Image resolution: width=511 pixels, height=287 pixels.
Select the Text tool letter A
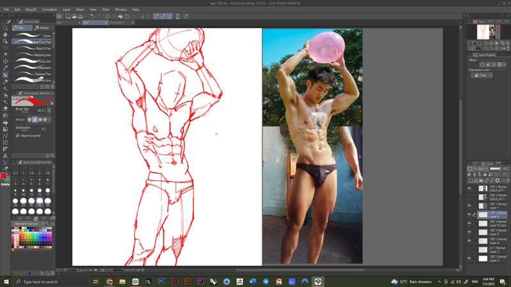pos(5,156)
